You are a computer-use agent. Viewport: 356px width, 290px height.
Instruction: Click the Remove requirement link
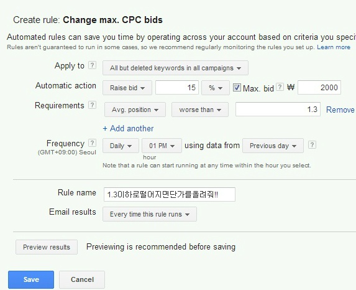tap(340, 110)
